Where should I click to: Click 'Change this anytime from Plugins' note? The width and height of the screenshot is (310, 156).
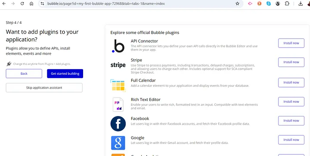pyautogui.click(x=42, y=64)
